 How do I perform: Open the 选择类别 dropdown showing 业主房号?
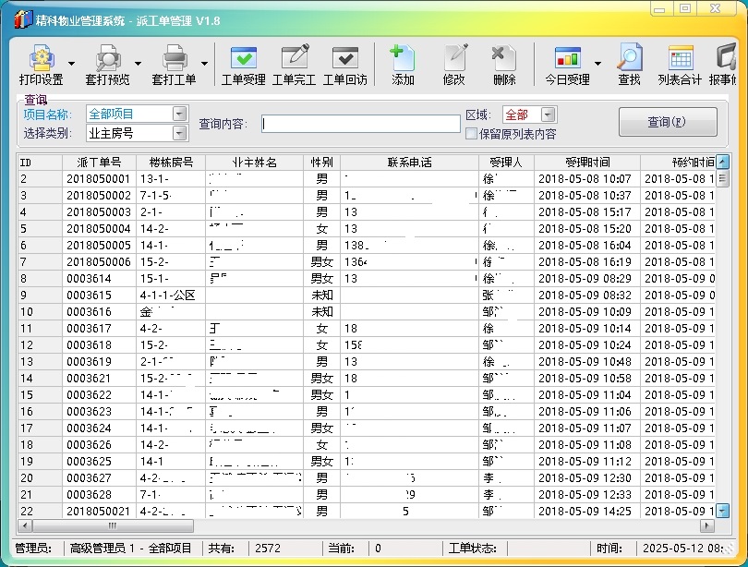179,133
